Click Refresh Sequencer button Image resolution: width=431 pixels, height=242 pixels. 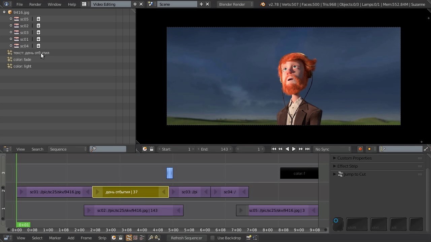186,238
